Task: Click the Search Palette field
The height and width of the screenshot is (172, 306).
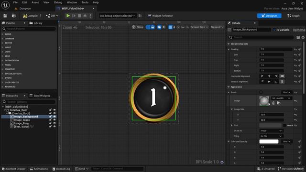Action: click(29, 29)
